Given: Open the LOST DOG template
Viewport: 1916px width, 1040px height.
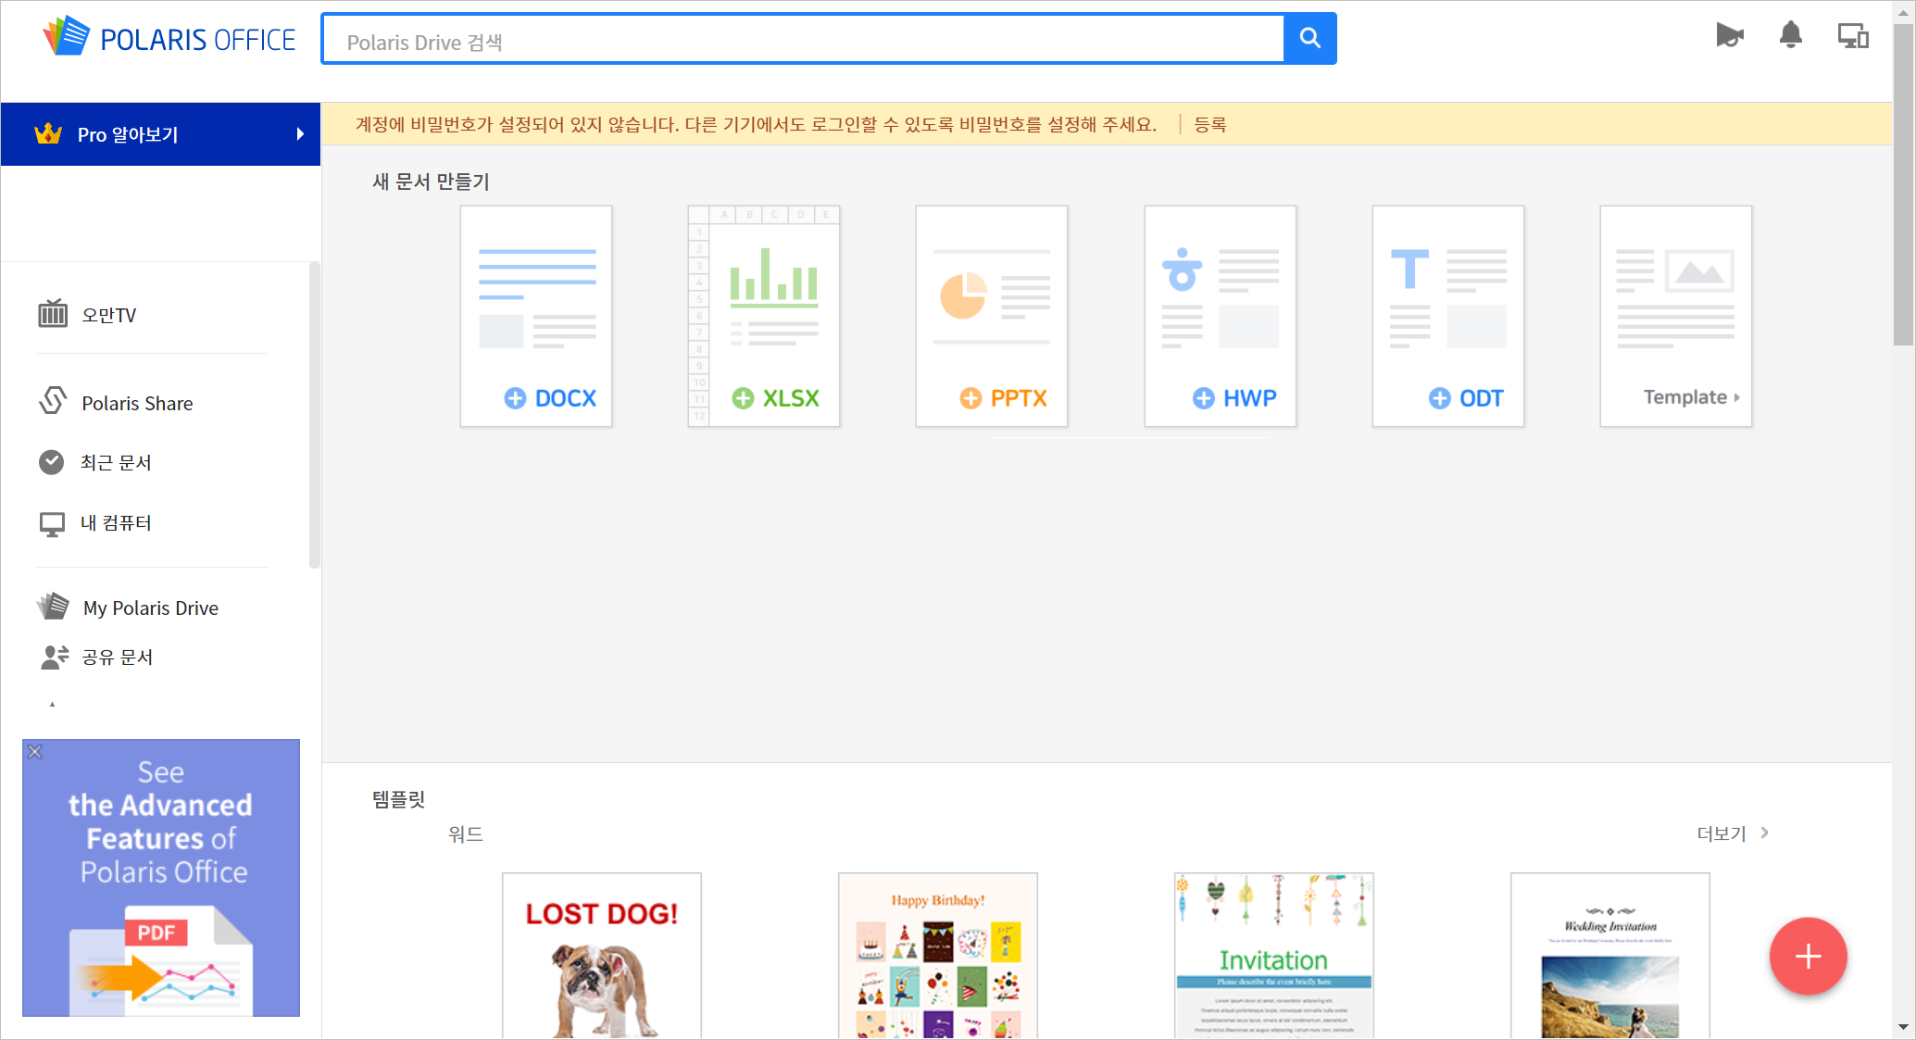Looking at the screenshot, I should [x=601, y=954].
